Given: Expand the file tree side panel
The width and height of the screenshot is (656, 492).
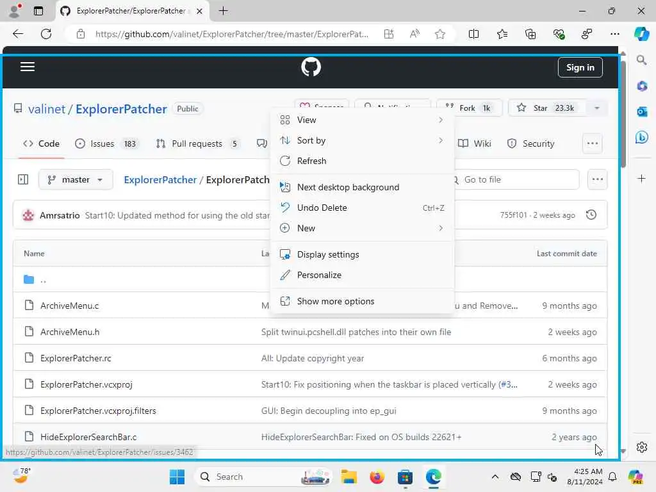Looking at the screenshot, I should [23, 179].
